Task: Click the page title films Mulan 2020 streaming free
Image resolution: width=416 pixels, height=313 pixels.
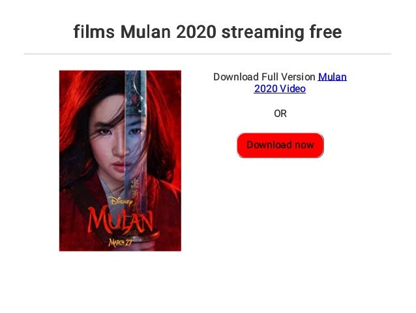Action: tap(207, 32)
